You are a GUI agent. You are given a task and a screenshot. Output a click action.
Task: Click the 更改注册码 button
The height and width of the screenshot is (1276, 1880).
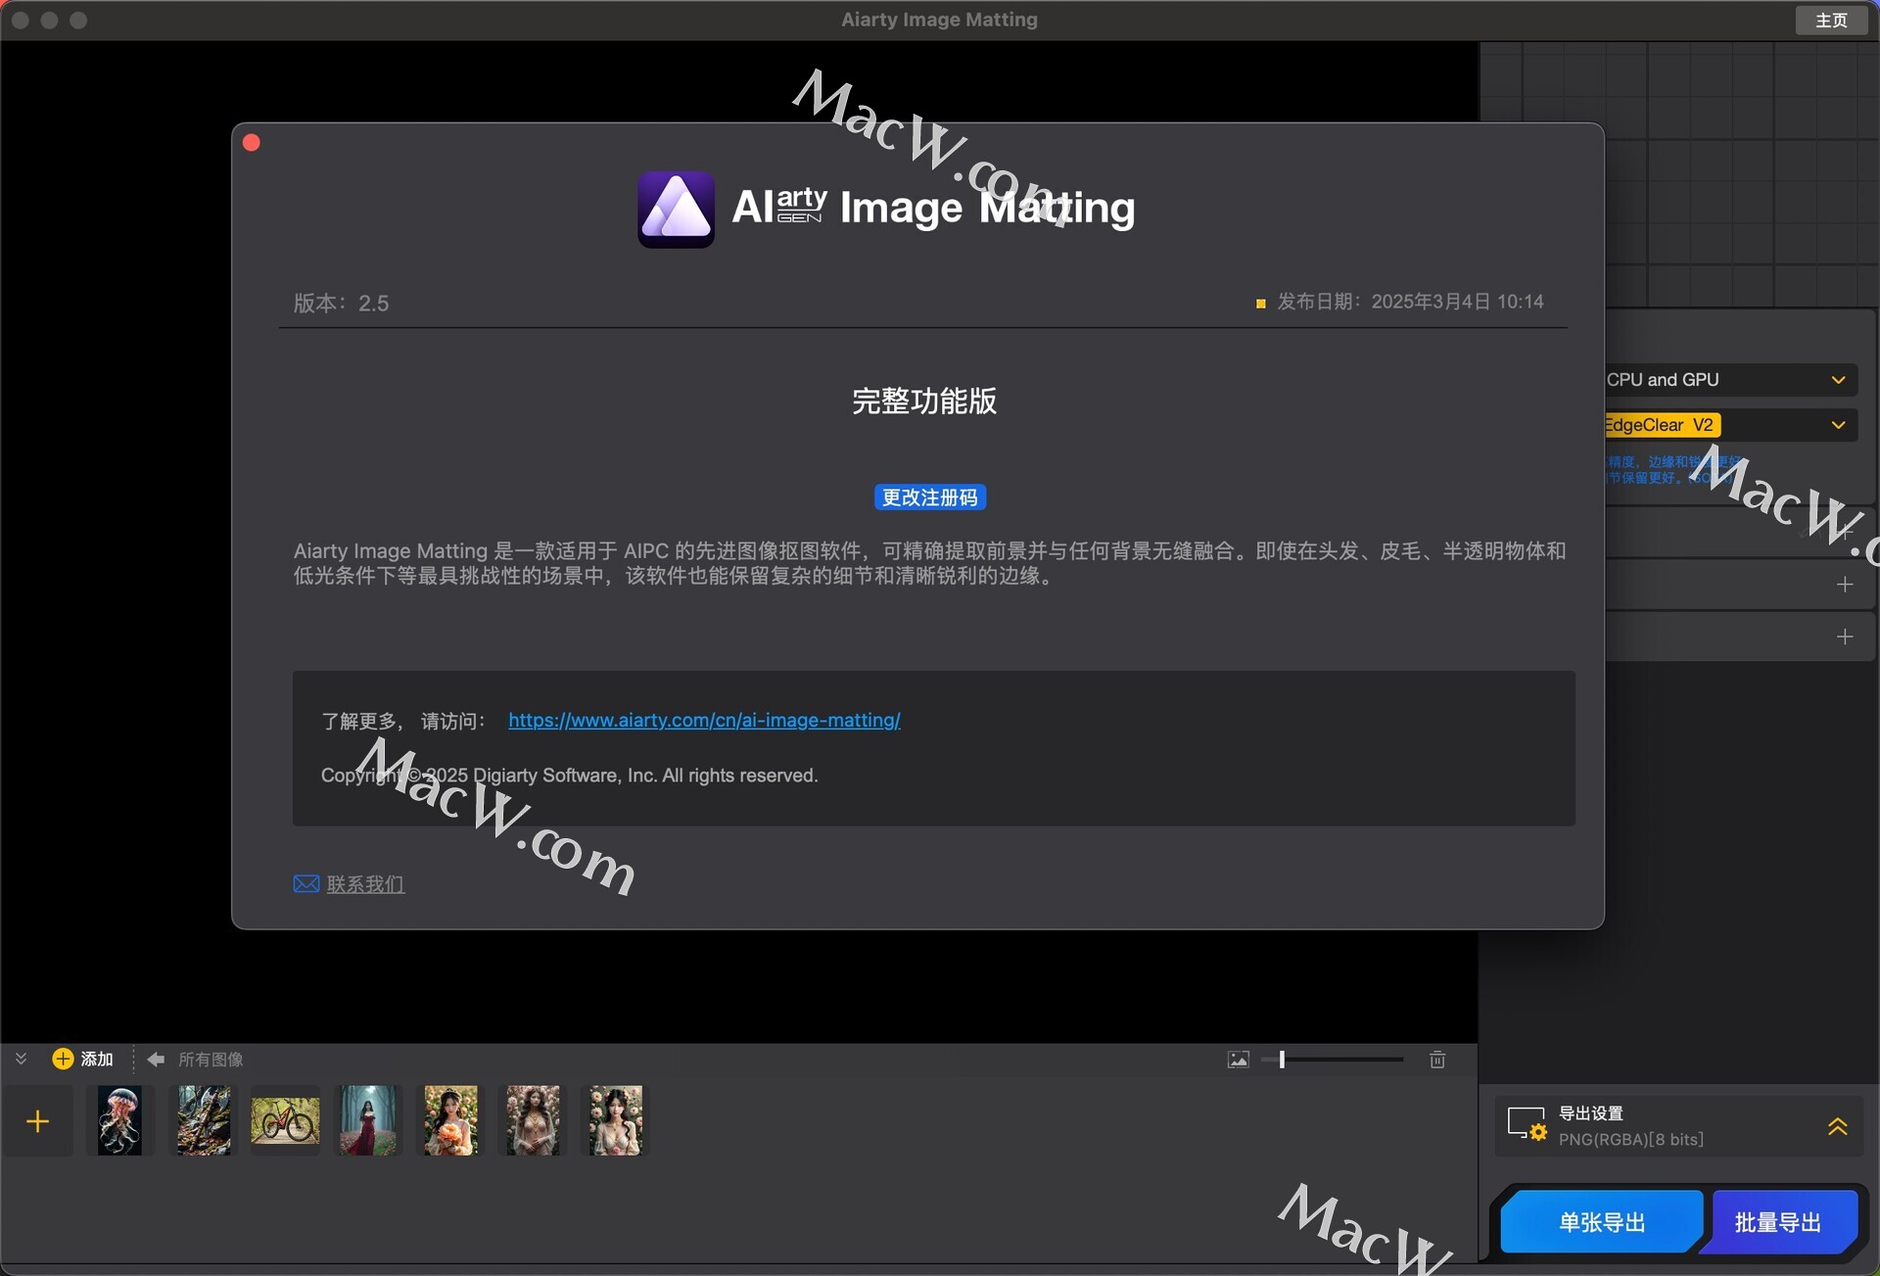click(x=929, y=497)
